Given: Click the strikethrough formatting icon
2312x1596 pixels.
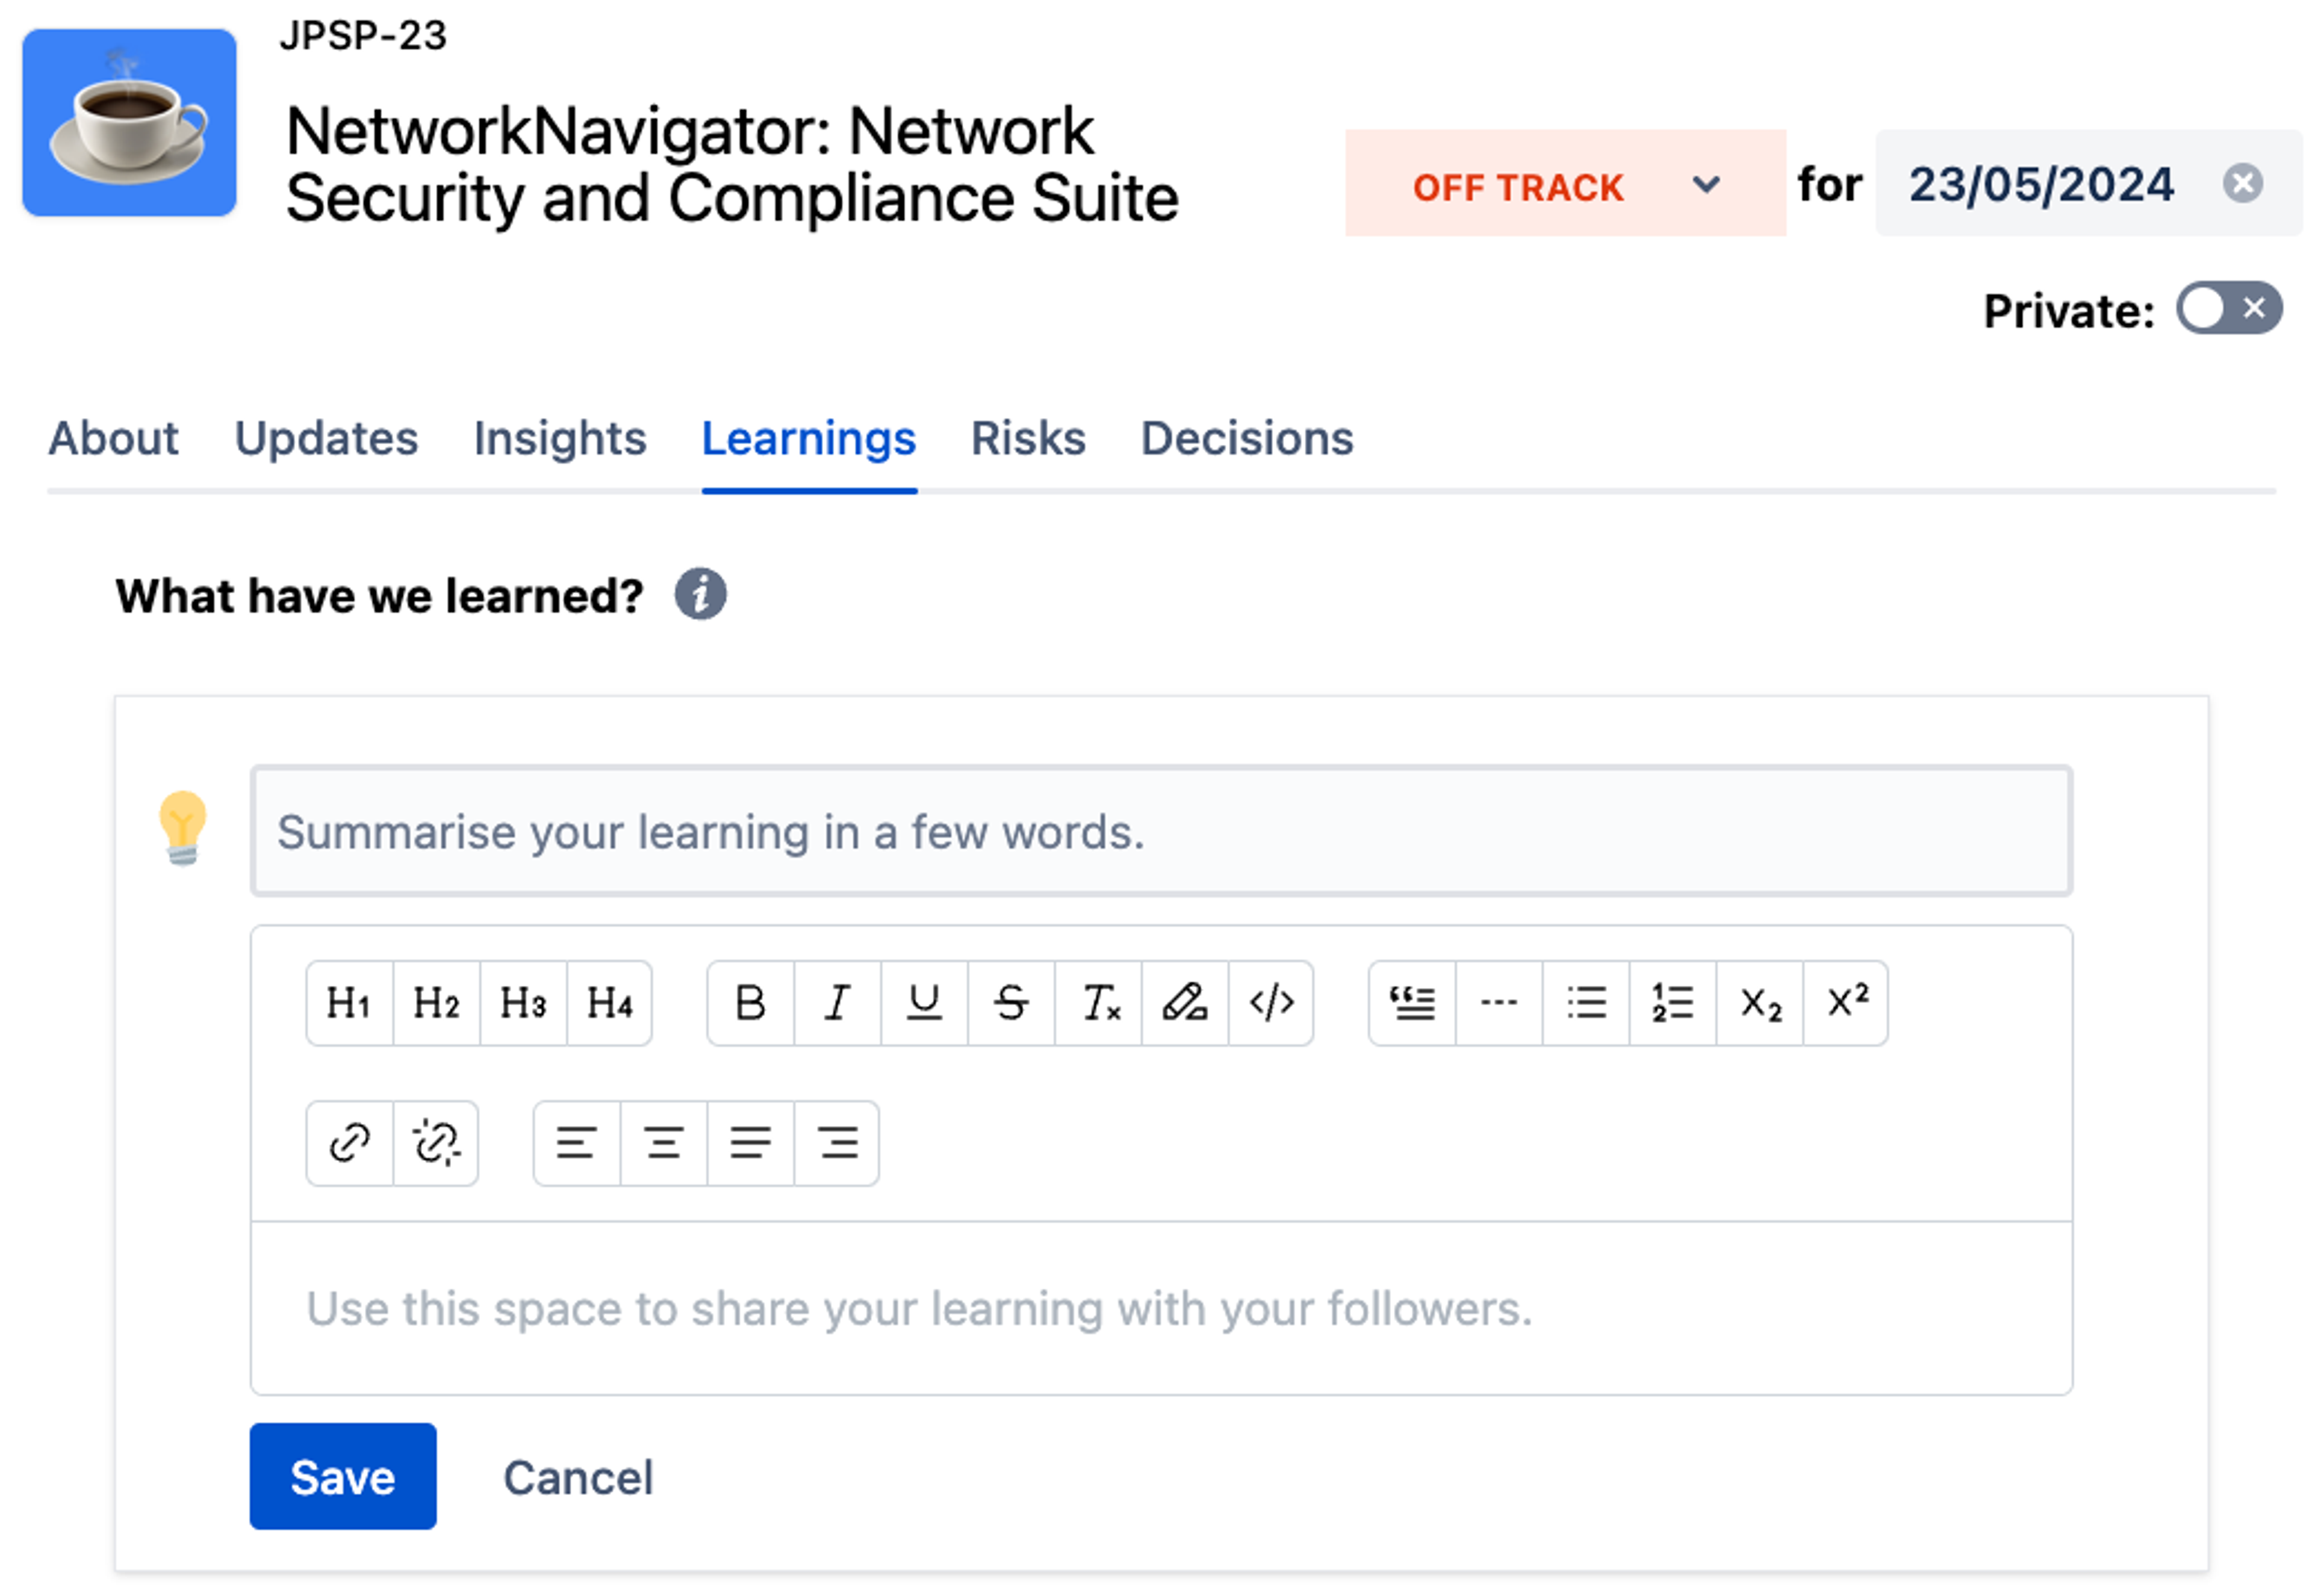Looking at the screenshot, I should point(1010,1003).
